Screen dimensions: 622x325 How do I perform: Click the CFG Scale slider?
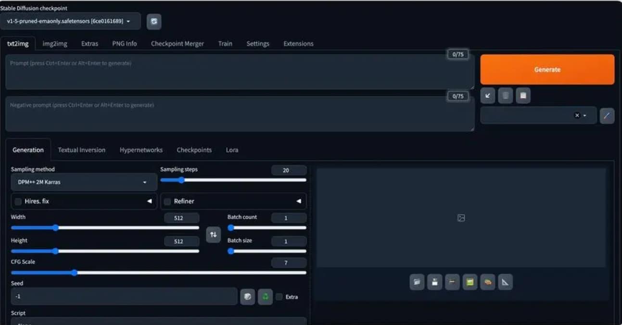[158, 273]
